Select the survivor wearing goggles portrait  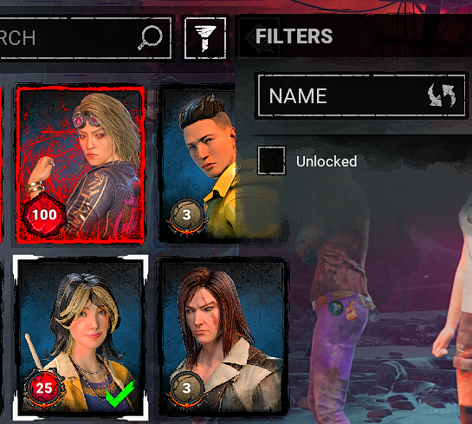tap(81, 165)
